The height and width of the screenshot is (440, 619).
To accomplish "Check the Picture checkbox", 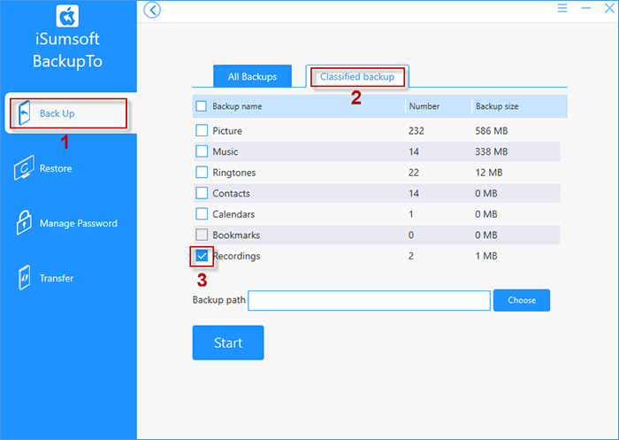I will (x=202, y=130).
